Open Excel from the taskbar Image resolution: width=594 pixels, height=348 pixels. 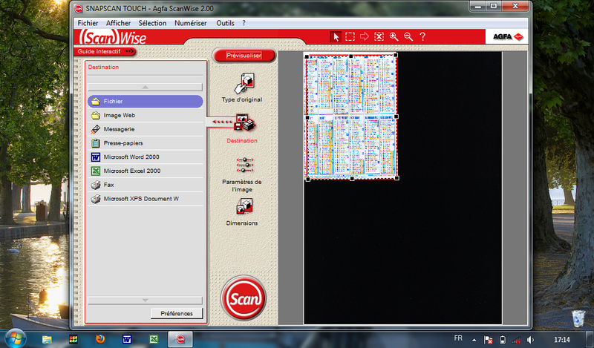(x=154, y=339)
